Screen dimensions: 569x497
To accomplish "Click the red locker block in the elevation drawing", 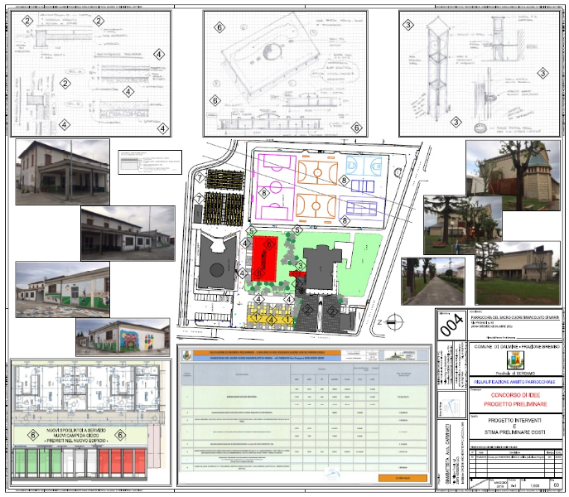I will coord(122,461).
